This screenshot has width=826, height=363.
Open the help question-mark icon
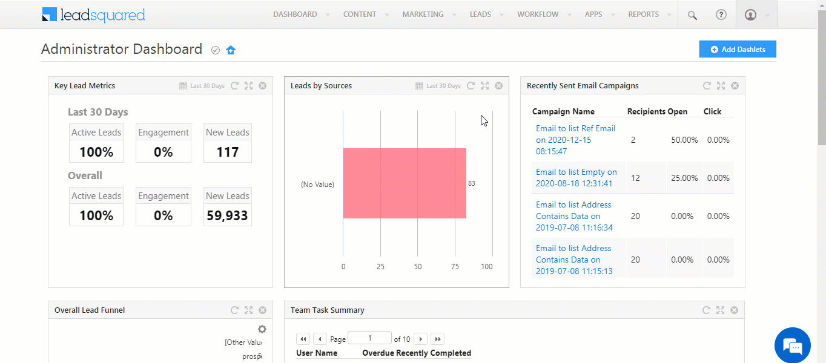point(721,14)
